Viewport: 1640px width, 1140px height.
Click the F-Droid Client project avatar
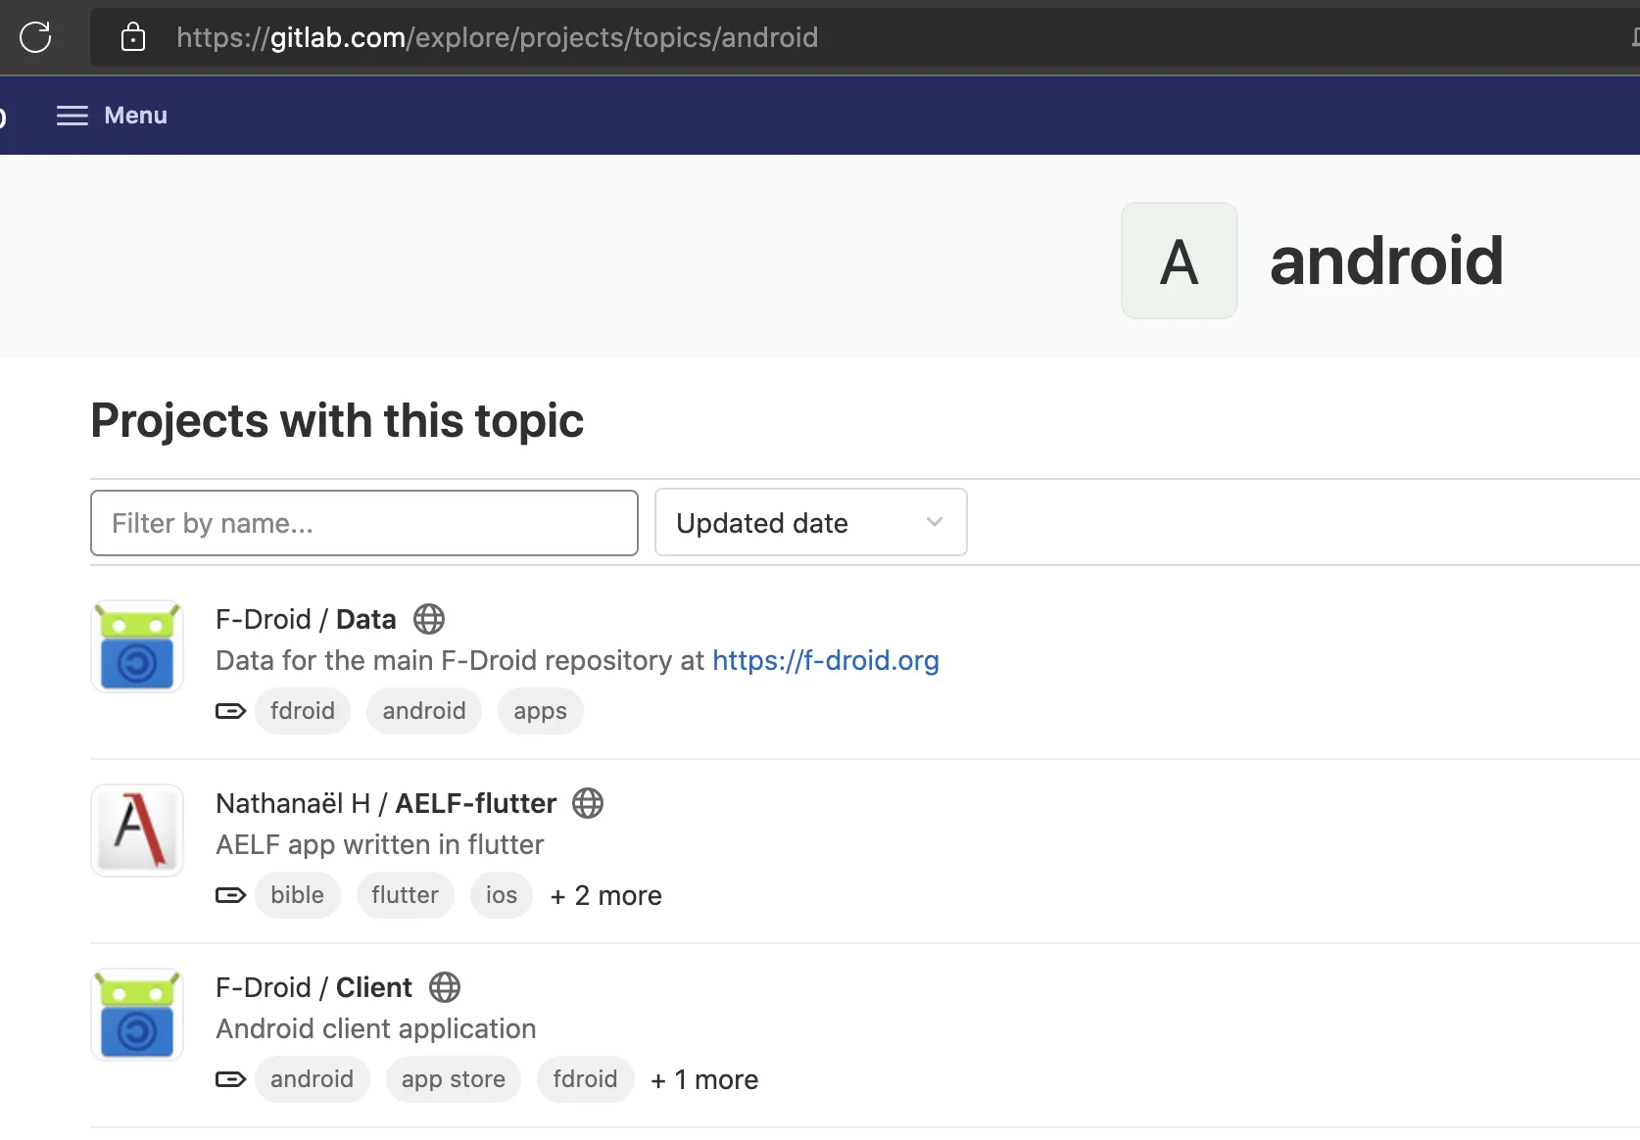pyautogui.click(x=137, y=1015)
